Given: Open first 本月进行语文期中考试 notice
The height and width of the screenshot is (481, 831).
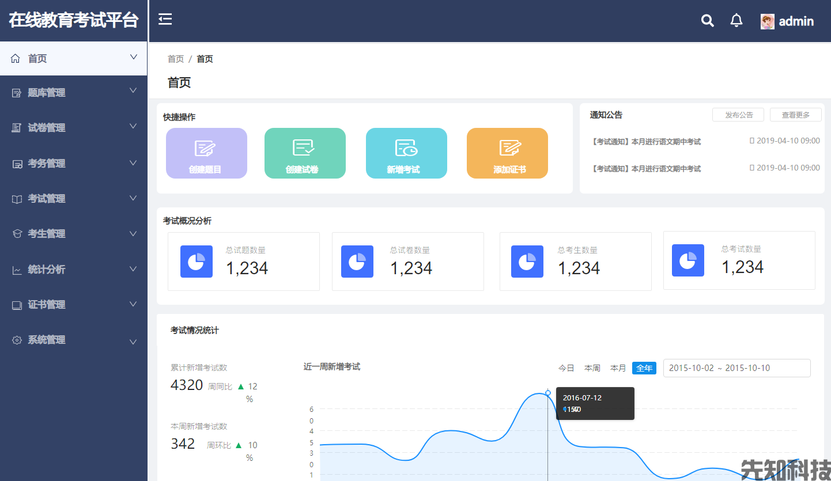Looking at the screenshot, I should pyautogui.click(x=646, y=141).
